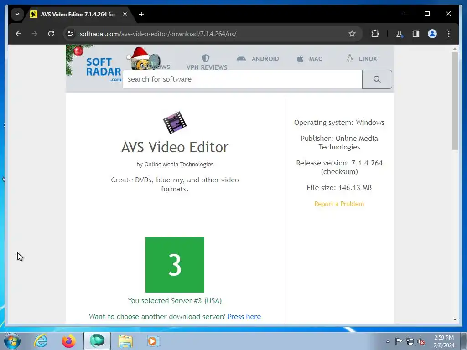The height and width of the screenshot is (350, 467).
Task: Open the Android category
Action: (x=265, y=59)
